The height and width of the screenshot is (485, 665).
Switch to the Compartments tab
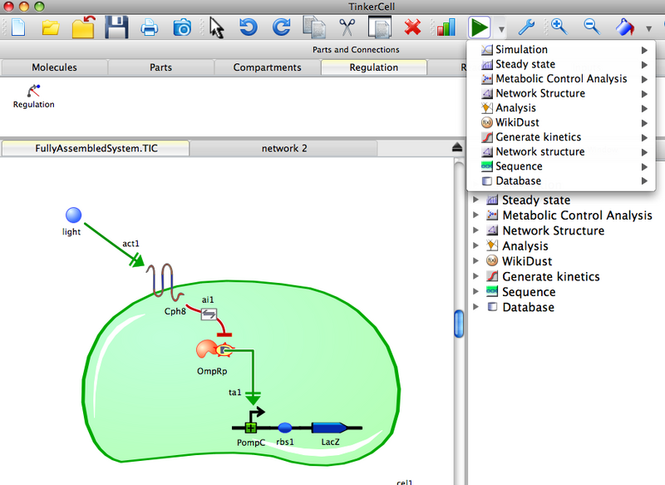(266, 67)
